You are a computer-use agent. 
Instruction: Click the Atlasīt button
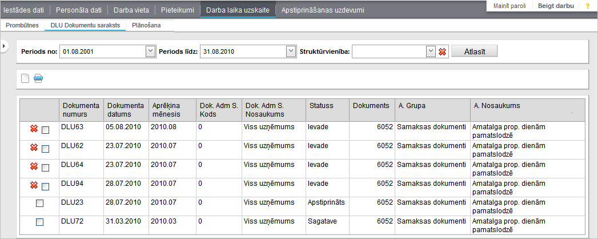pos(475,51)
